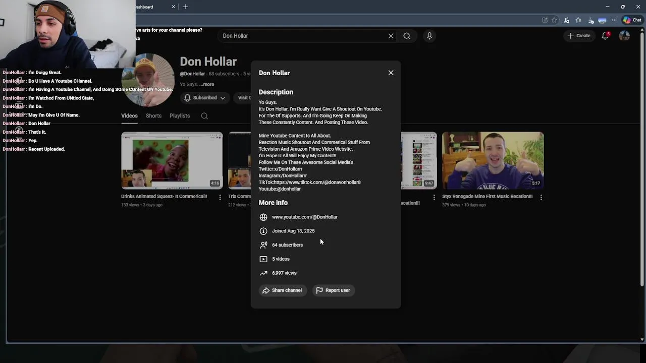
Task: Click the Don Hollar channel avatar
Action: (148, 80)
